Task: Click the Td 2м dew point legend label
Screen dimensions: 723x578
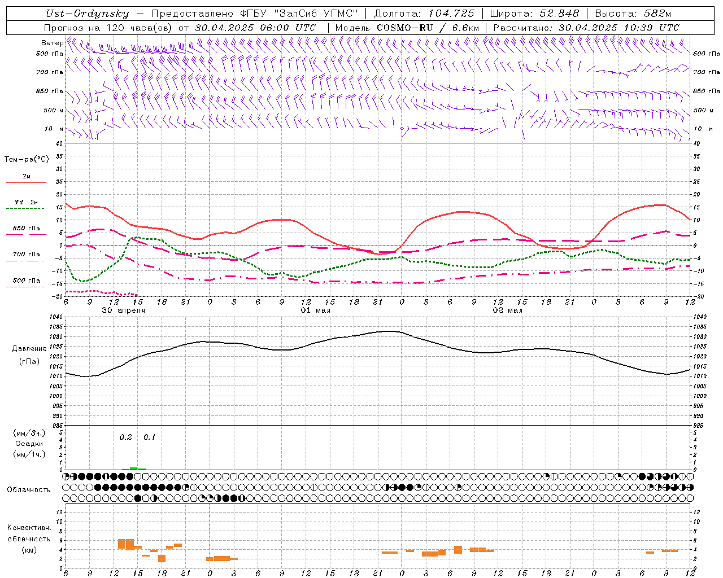Action: click(x=27, y=202)
